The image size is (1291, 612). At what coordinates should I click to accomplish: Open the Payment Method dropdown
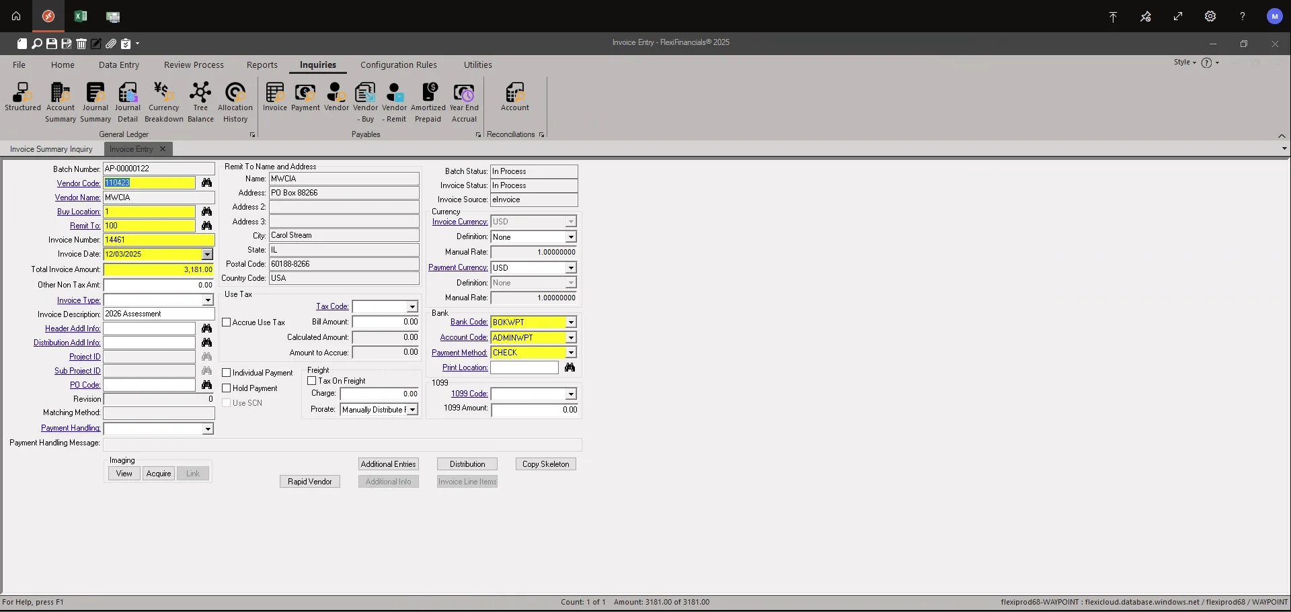[570, 352]
